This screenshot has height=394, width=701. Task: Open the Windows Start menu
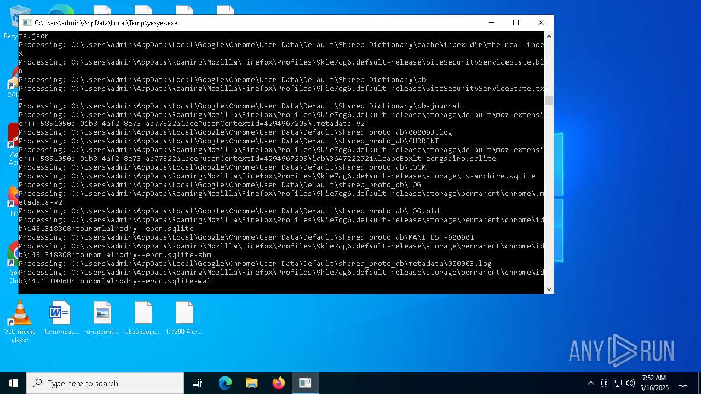pos(13,383)
